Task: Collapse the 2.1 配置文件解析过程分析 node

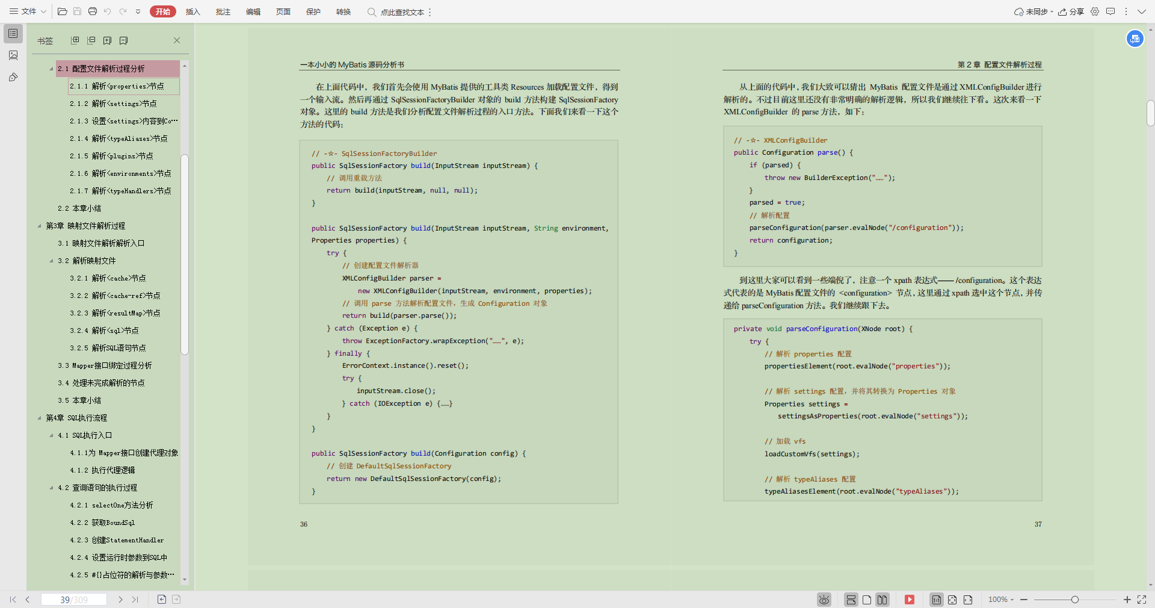Action: pyautogui.click(x=51, y=69)
